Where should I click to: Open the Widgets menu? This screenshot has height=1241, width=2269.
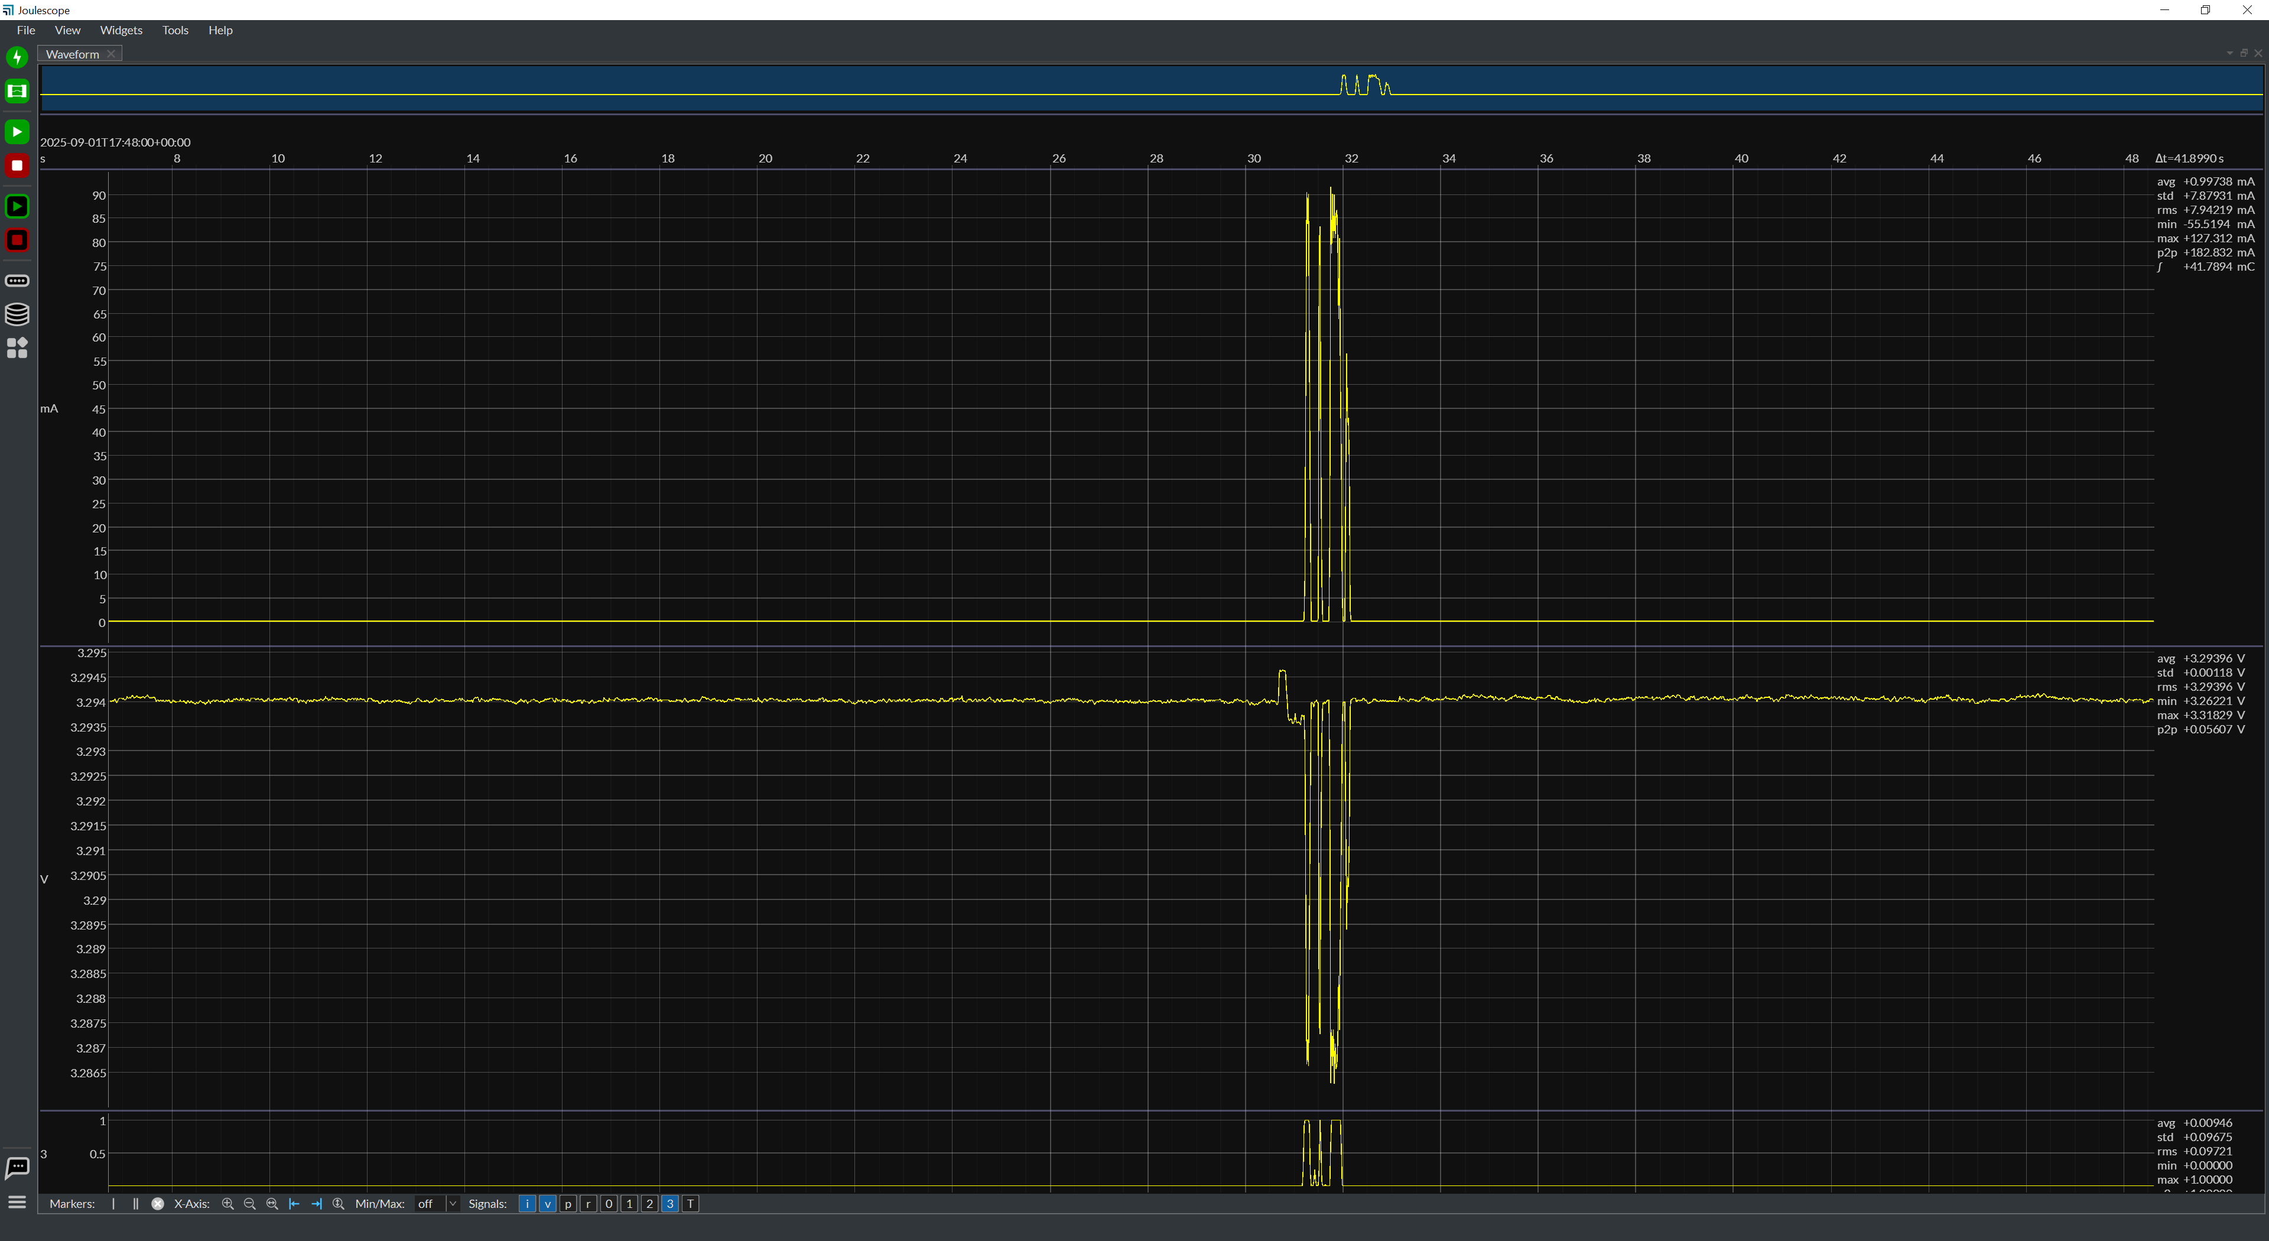pyautogui.click(x=121, y=30)
